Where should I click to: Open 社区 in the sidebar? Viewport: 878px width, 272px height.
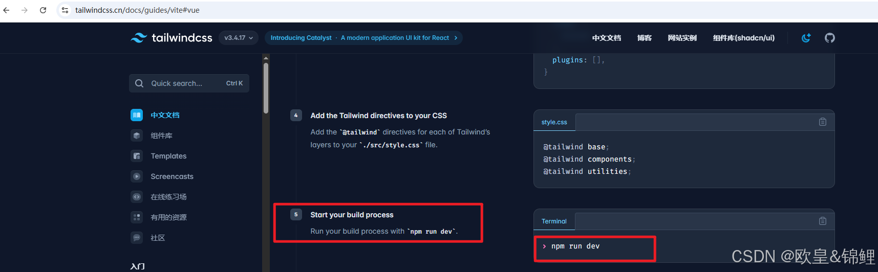(x=158, y=238)
